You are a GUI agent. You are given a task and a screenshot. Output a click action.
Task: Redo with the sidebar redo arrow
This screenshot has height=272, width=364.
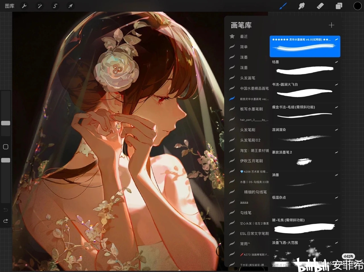5,221
